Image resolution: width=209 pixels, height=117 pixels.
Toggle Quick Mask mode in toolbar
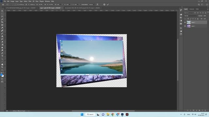pyautogui.click(x=2, y=79)
